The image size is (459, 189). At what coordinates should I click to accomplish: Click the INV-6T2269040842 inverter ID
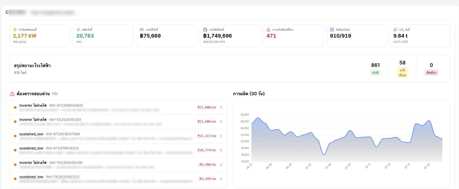click(66, 105)
